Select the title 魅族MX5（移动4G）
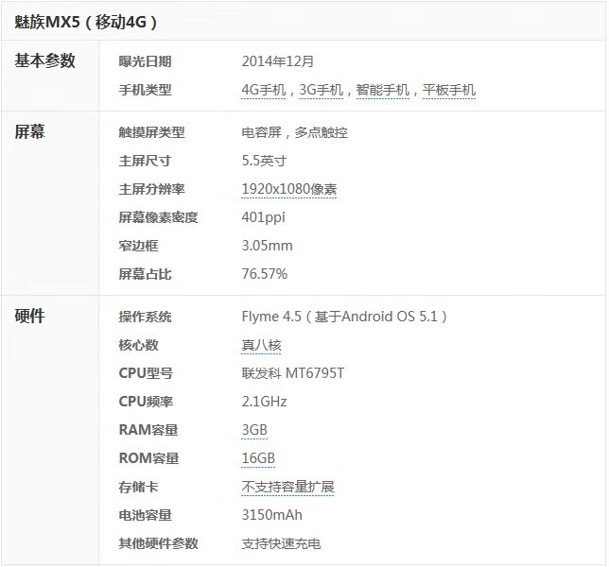 (x=86, y=22)
